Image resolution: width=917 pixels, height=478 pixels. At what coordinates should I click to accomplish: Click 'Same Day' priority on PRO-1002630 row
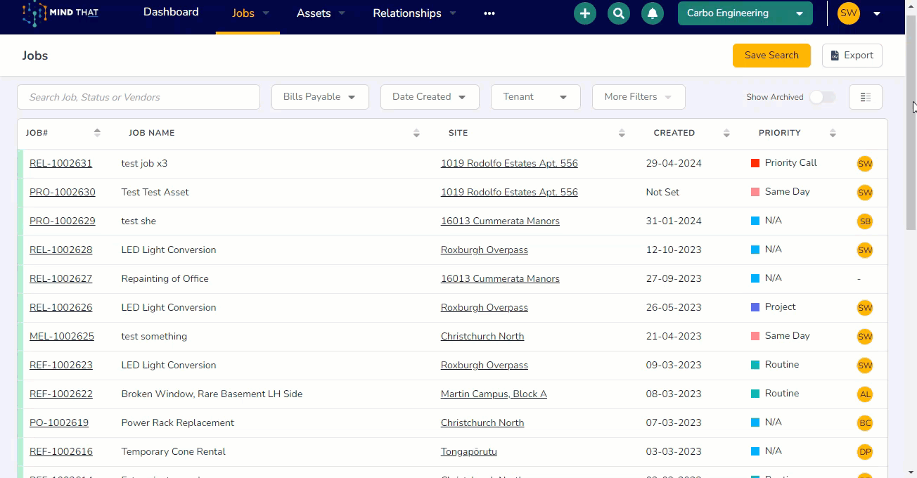click(788, 192)
